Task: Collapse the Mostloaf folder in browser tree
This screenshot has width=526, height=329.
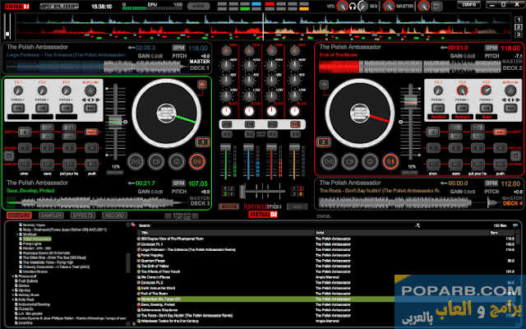Action: (18, 234)
